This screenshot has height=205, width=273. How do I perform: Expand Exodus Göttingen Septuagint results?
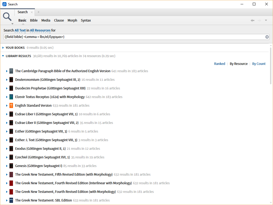click(x=6, y=149)
